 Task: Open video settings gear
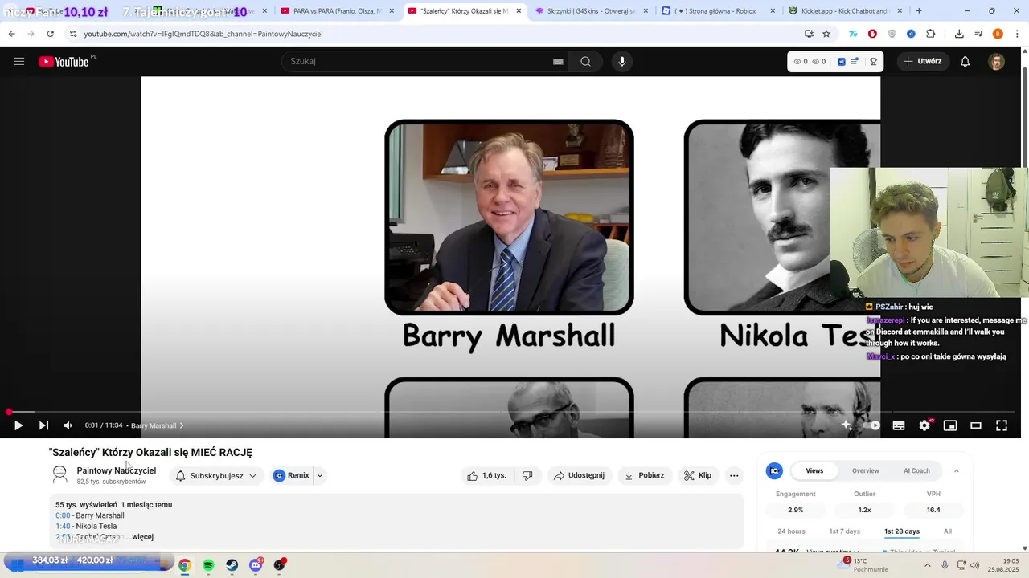[x=924, y=425]
